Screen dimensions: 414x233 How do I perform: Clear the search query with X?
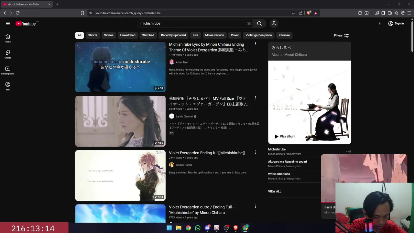click(249, 23)
